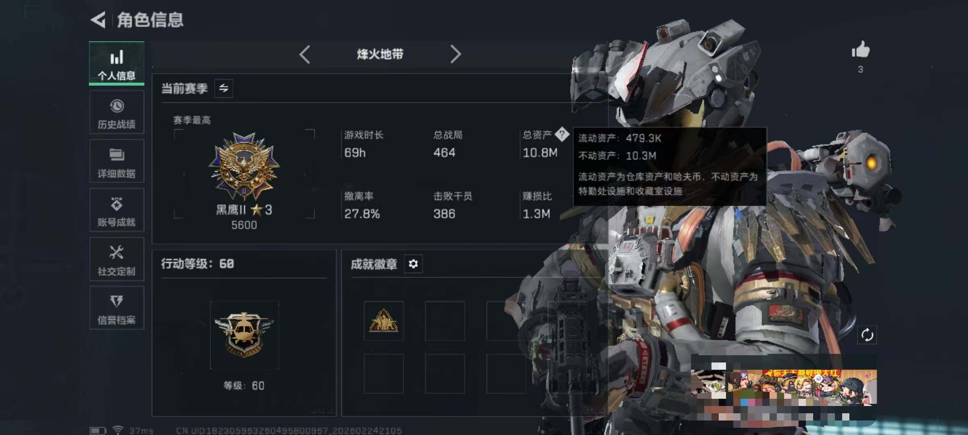Viewport: 968px width, 435px height.
Task: Open the 详细数据 sidebar section
Action: 117,161
